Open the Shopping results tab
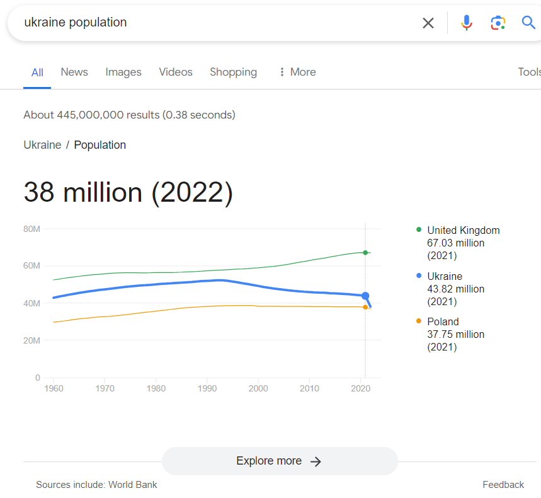This screenshot has width=541, height=498. 233,72
